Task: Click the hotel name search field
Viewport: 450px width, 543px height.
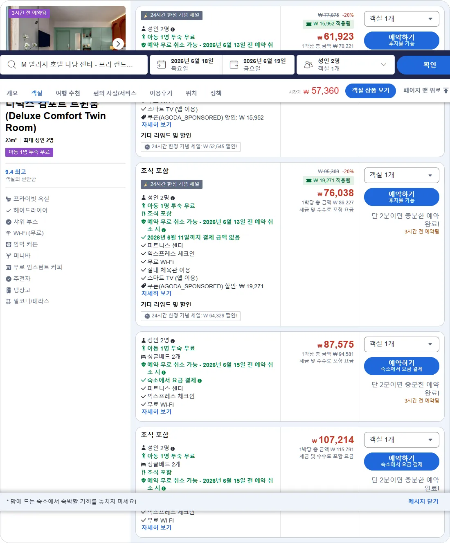Action: [x=74, y=65]
